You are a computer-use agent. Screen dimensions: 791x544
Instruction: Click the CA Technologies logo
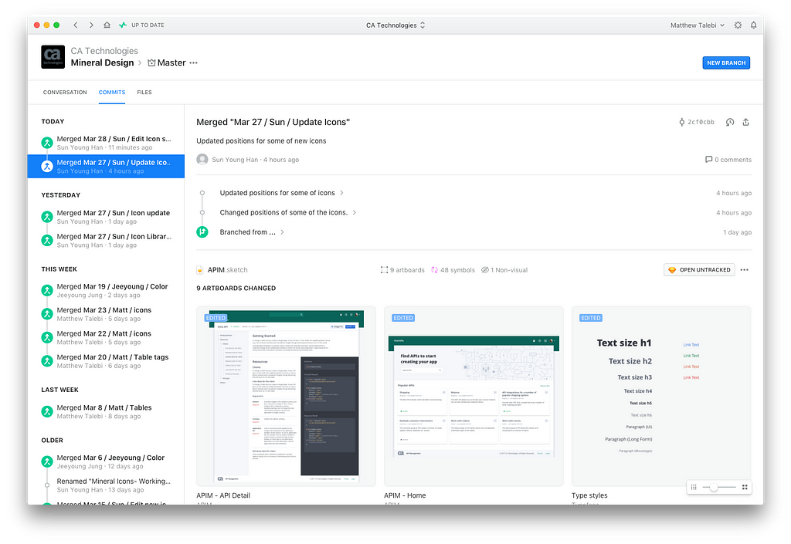click(53, 57)
